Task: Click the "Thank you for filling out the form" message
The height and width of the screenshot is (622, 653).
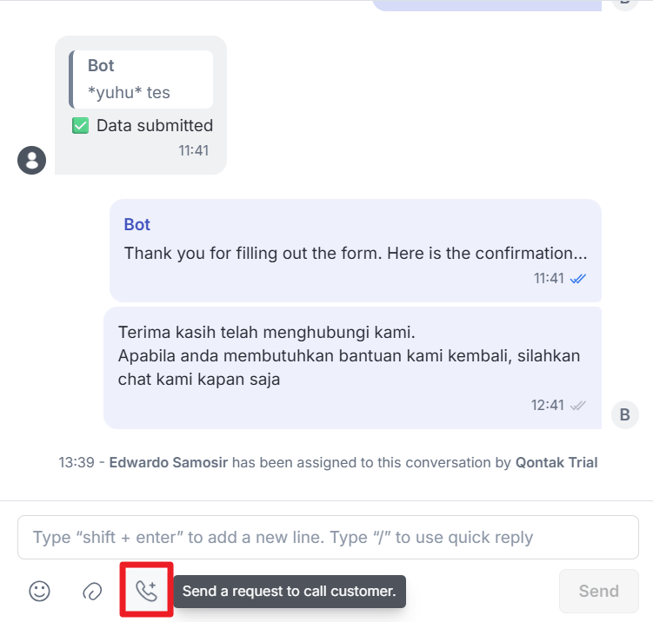Action: (355, 253)
